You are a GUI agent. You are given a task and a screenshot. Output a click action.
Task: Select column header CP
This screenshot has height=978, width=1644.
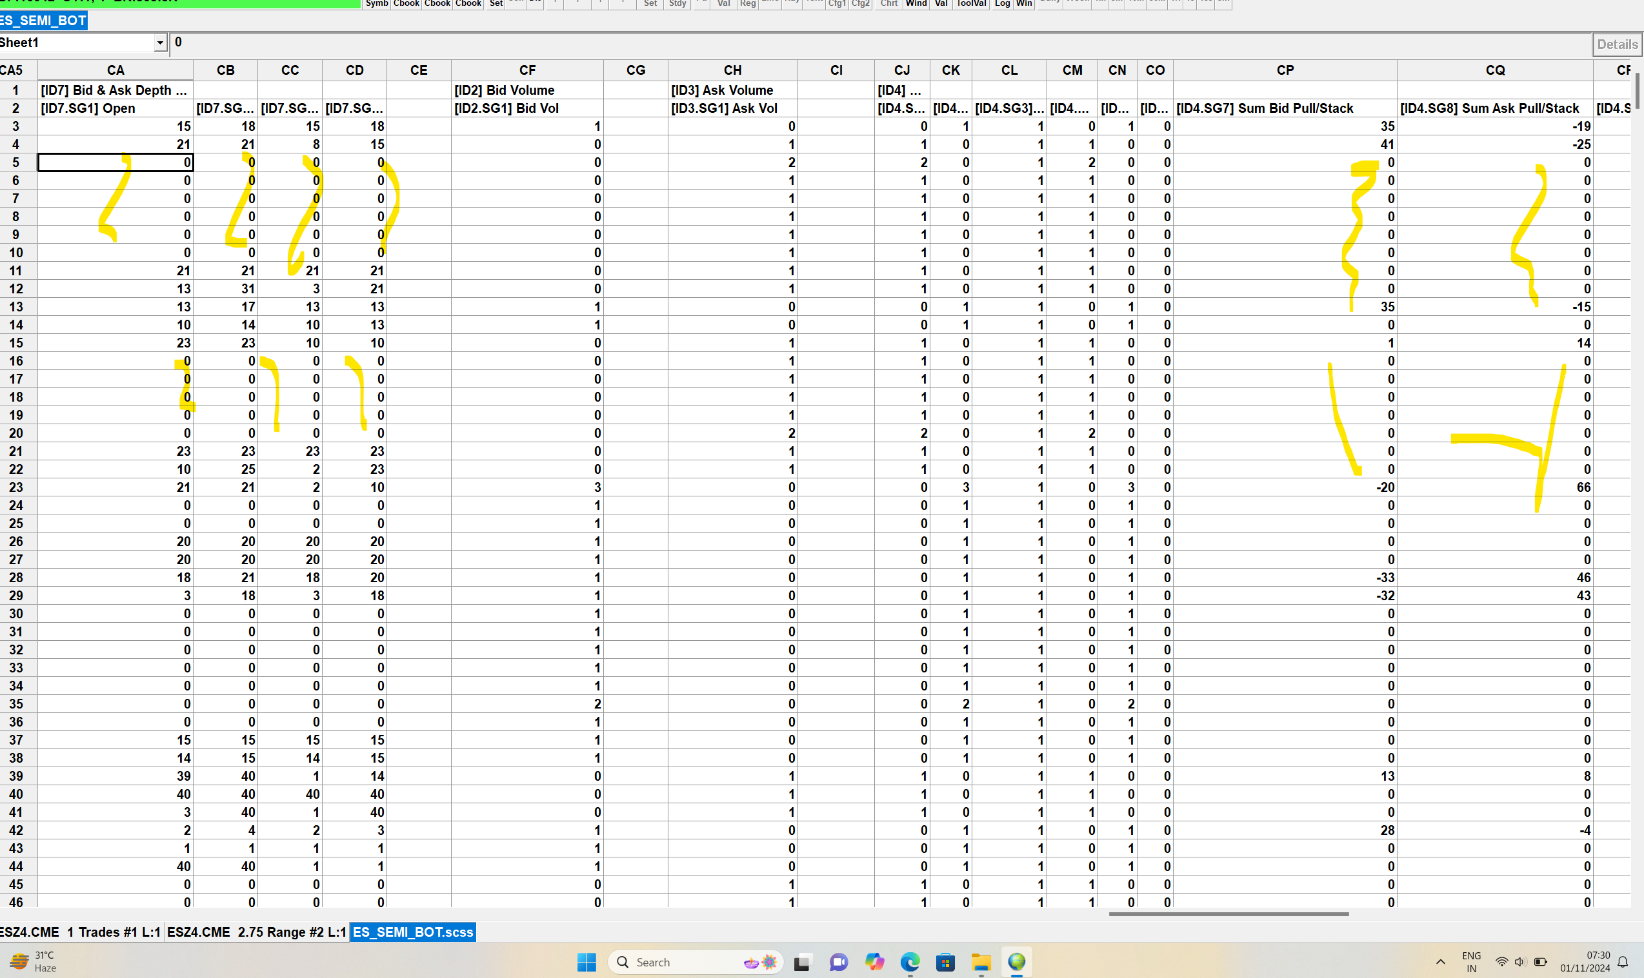pyautogui.click(x=1284, y=70)
